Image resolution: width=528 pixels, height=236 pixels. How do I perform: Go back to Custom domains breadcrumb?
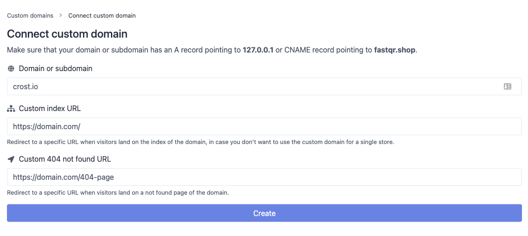click(x=30, y=15)
